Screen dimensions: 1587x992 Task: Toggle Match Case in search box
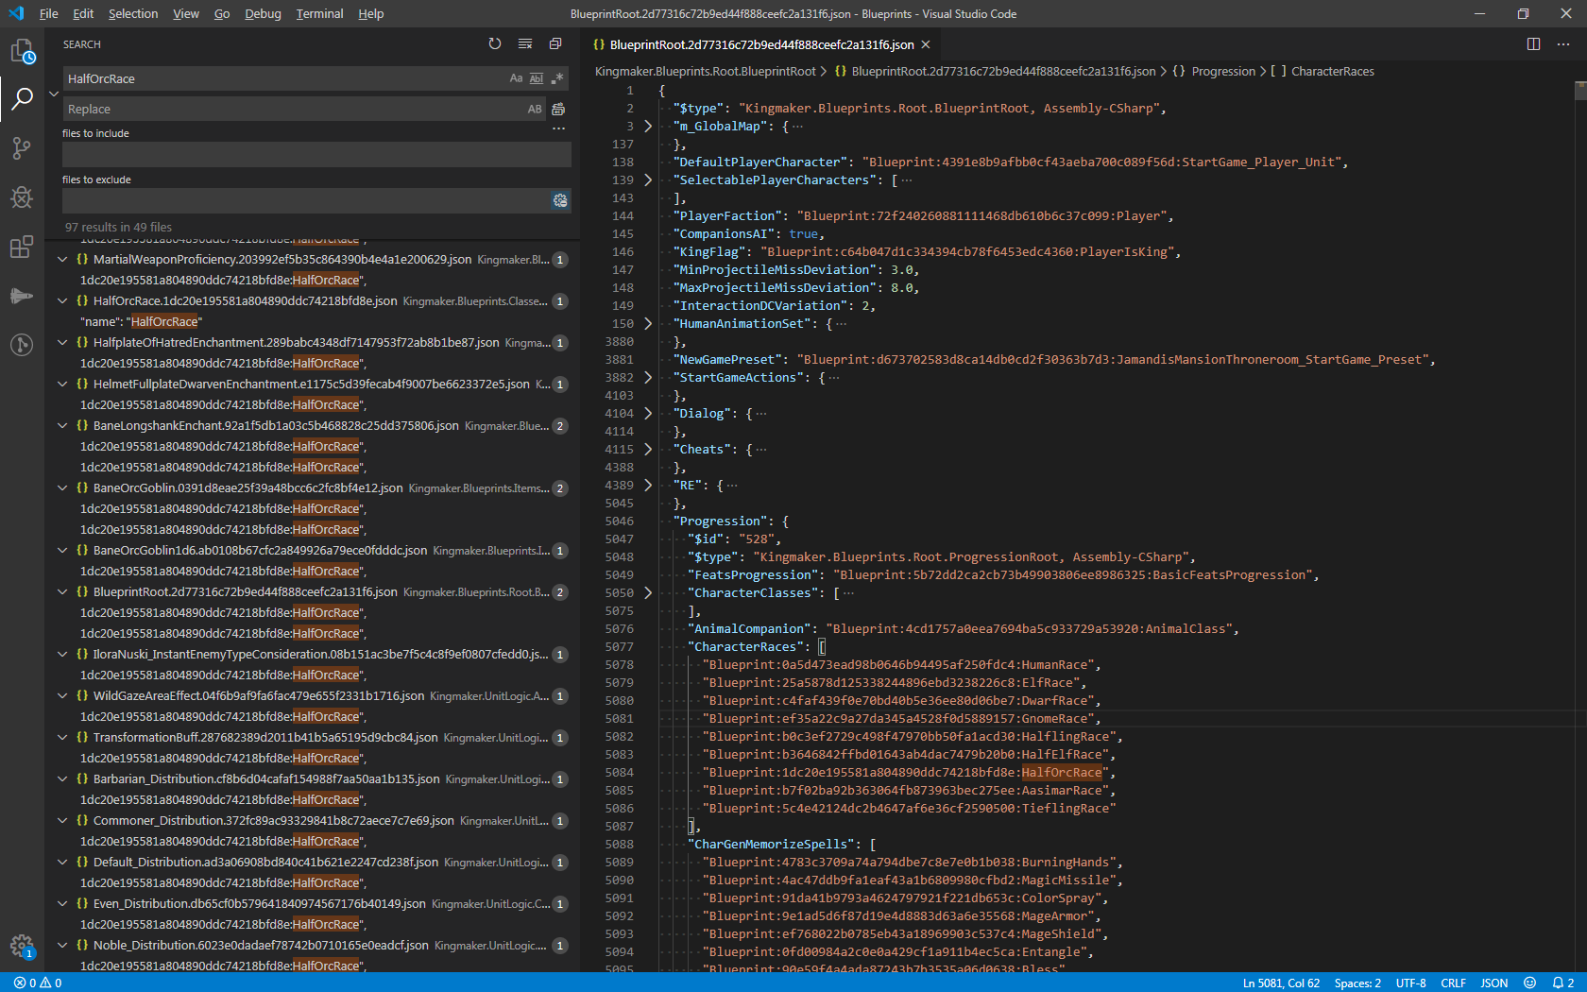point(516,78)
